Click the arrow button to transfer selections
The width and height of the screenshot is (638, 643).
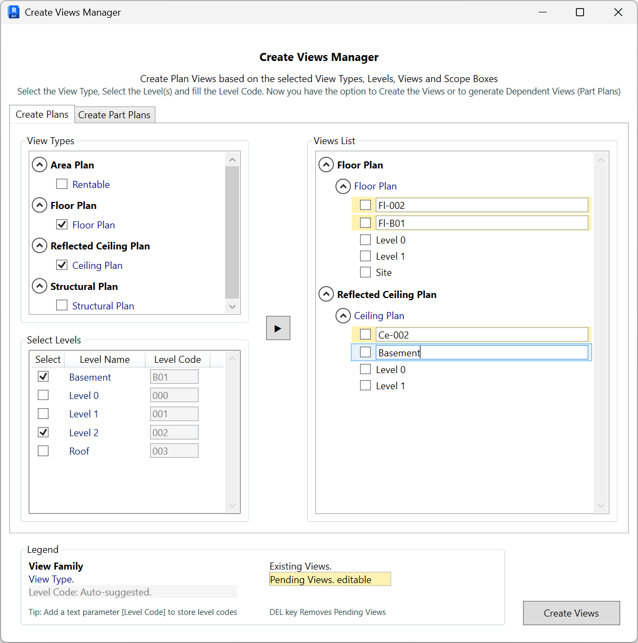(277, 328)
